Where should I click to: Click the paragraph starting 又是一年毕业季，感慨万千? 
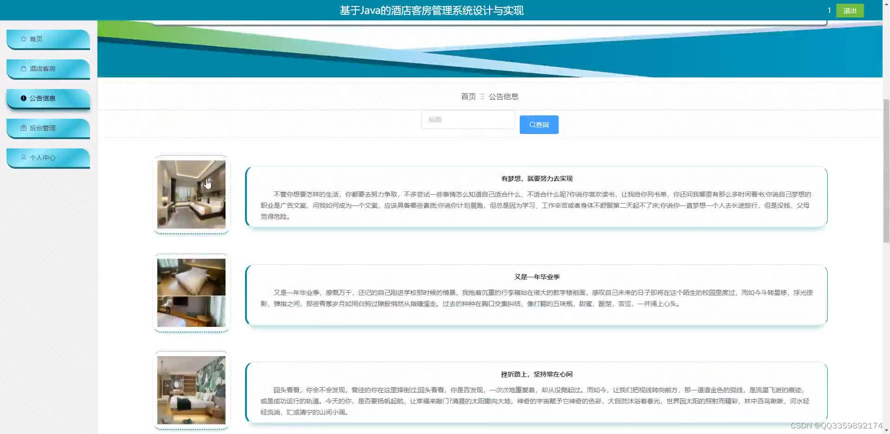click(x=536, y=298)
